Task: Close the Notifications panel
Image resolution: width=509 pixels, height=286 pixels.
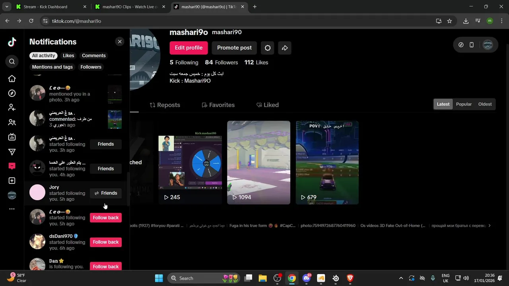Action: [x=120, y=41]
